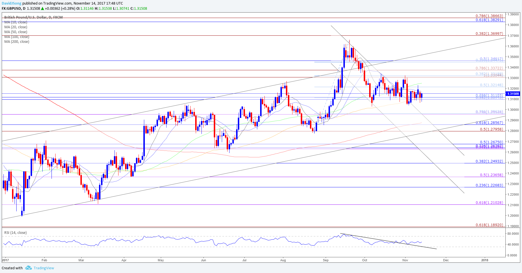This screenshot has height=273, width=522.
Task: Click the British Pound/U.S. Dollar chart title
Action: [33, 17]
